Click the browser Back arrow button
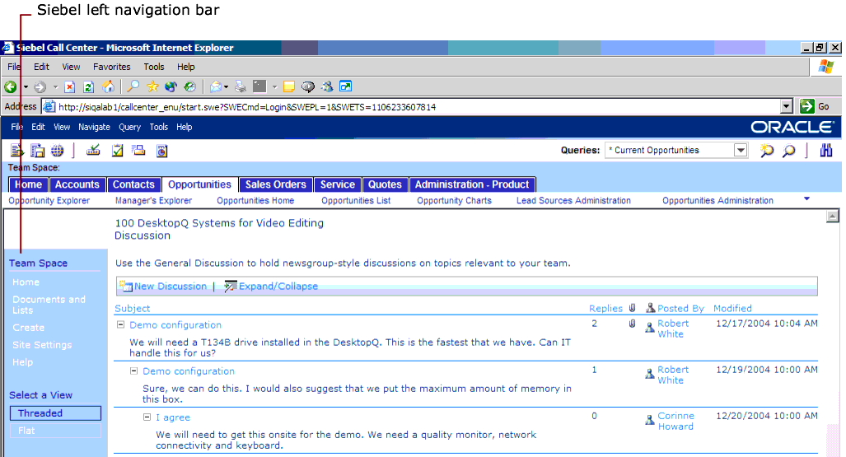 pyautogui.click(x=10, y=86)
